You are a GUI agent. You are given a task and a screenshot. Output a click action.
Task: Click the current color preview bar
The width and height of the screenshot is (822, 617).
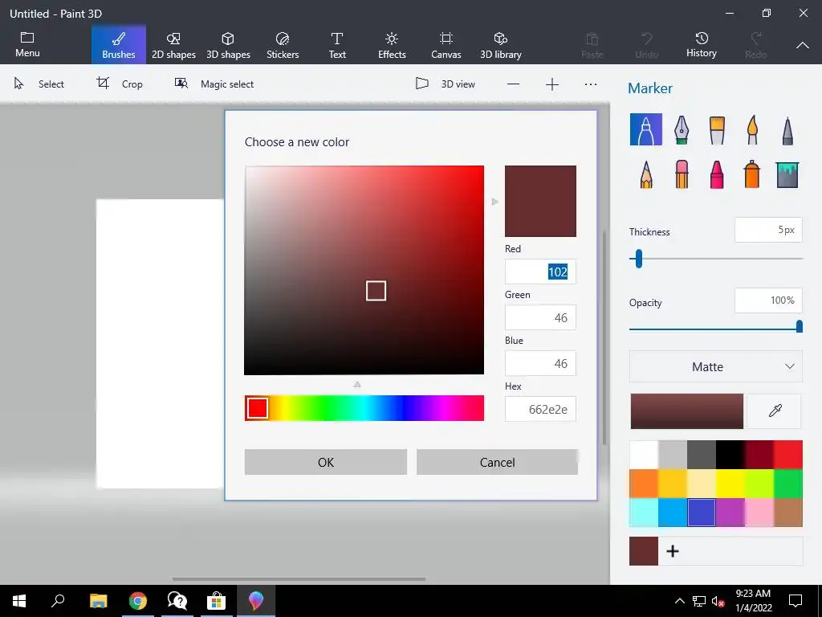[x=687, y=411]
